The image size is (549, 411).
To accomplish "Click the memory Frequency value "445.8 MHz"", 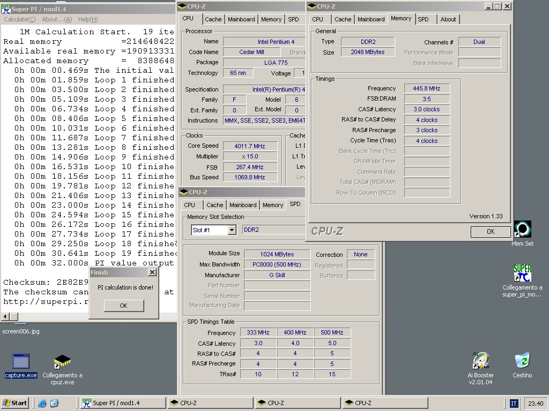I will point(427,88).
